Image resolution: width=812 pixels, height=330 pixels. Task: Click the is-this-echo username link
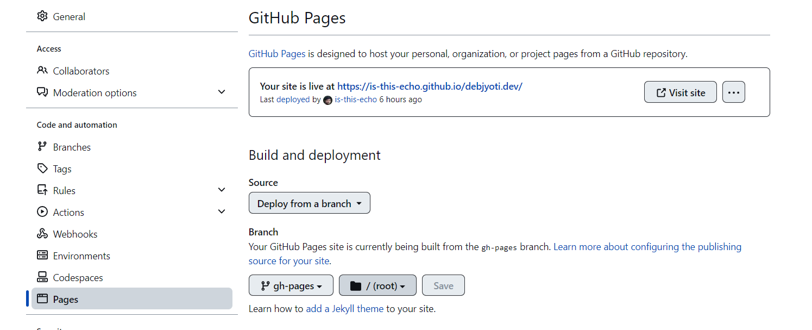356,99
